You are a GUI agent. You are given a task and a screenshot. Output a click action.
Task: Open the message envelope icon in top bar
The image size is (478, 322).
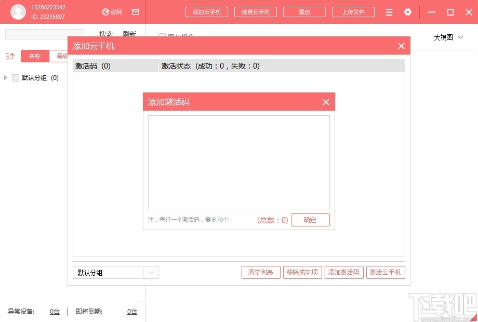pyautogui.click(x=135, y=12)
